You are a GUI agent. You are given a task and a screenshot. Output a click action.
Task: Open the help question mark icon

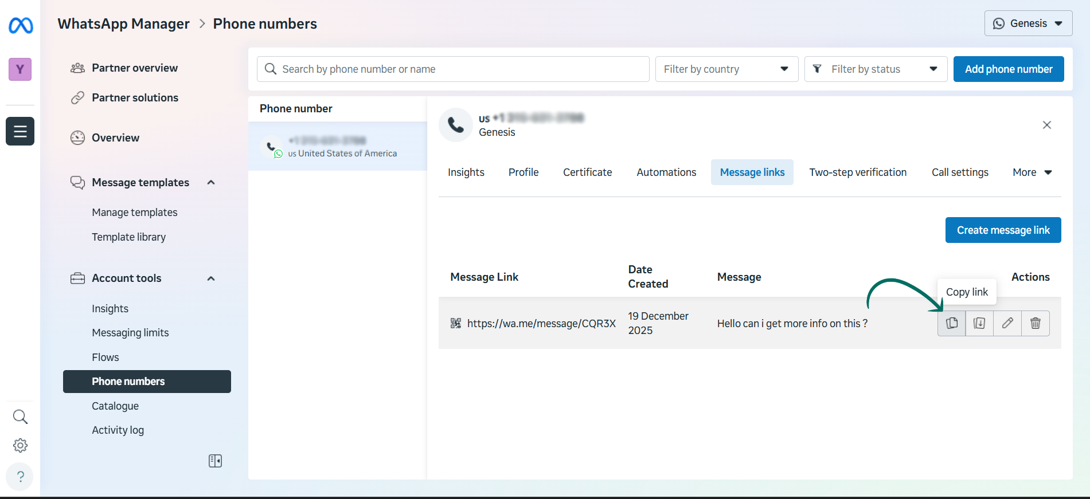20,476
